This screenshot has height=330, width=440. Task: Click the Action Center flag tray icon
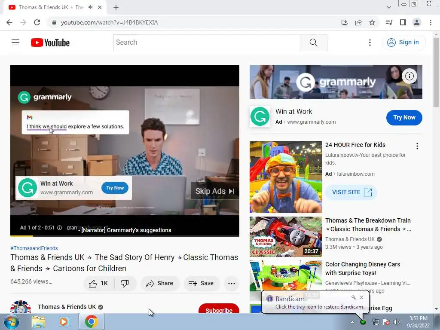(x=386, y=322)
